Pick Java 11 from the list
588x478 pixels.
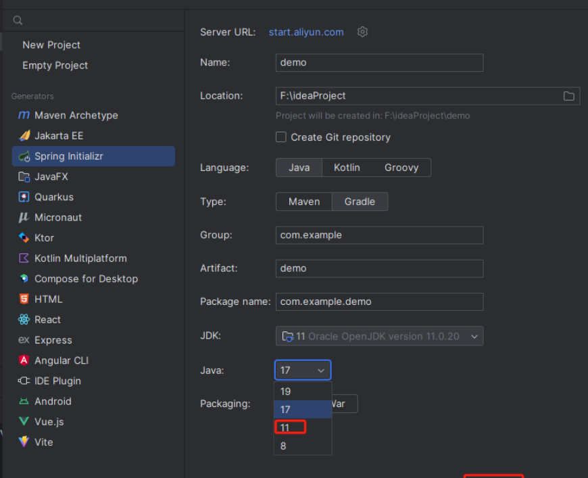[303, 427]
